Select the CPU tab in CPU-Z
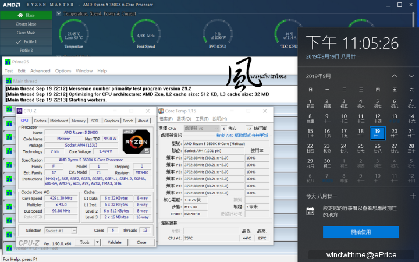The height and width of the screenshot is (262, 419). point(24,121)
